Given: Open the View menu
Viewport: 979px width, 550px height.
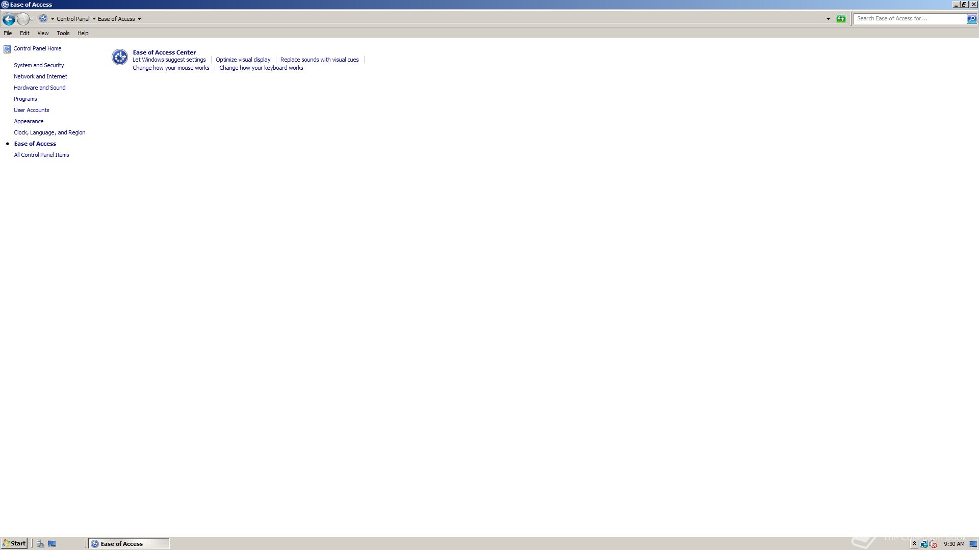Looking at the screenshot, I should pyautogui.click(x=43, y=33).
